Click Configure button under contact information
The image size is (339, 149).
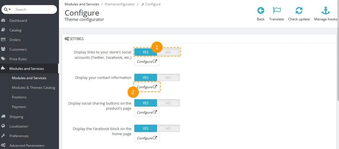click(147, 87)
